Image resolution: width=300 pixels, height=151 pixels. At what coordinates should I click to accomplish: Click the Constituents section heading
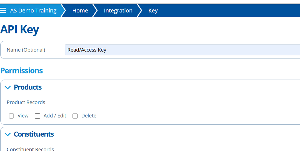[34, 134]
